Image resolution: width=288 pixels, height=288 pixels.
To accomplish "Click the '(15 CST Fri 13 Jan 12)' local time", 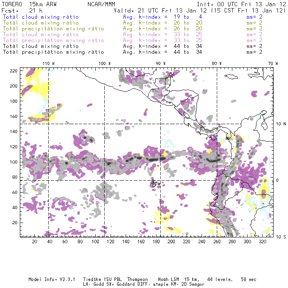I will (x=248, y=10).
